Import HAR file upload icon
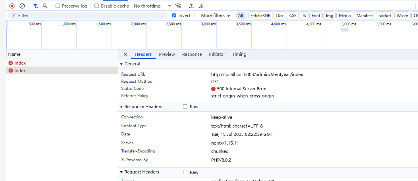The width and height of the screenshot is (418, 181). [x=191, y=6]
